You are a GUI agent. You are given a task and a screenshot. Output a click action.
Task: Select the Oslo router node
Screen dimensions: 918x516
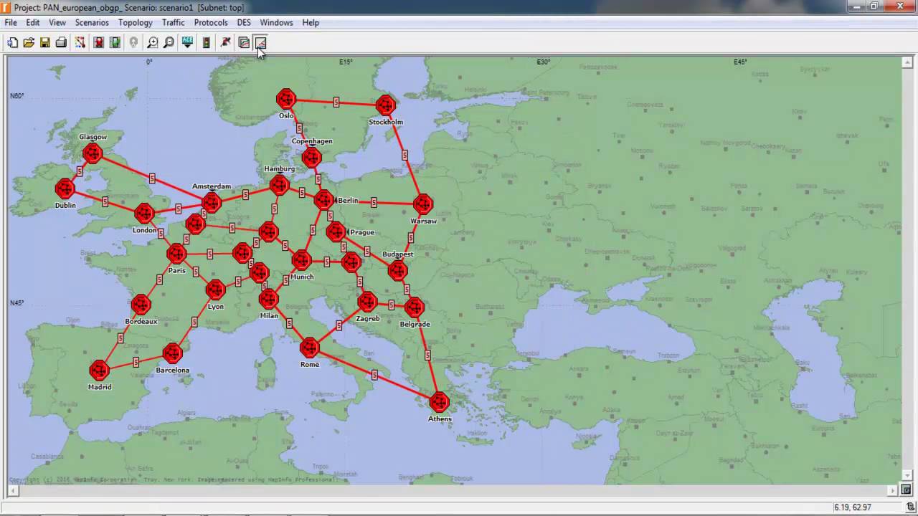[286, 99]
